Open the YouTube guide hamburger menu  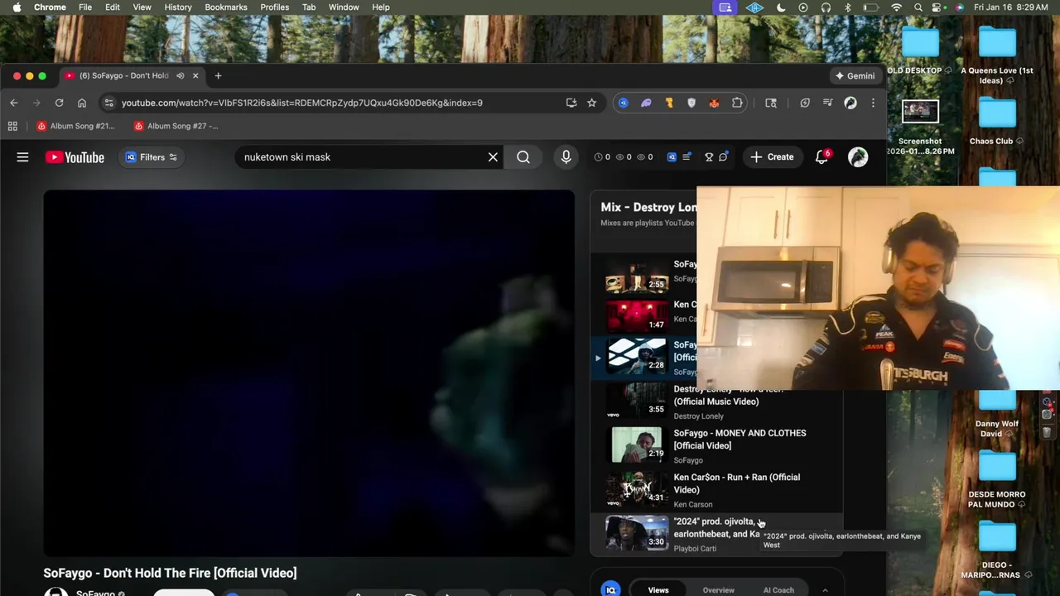[x=22, y=157]
